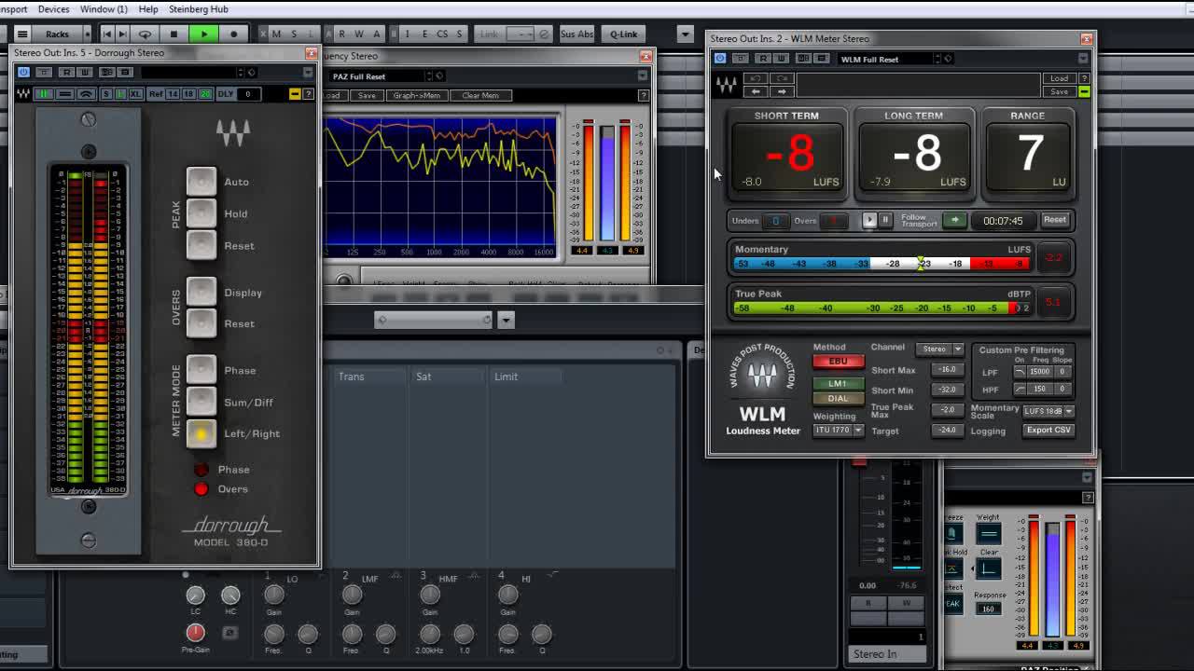Click the marker on the Momentary LUFS meter

(x=922, y=264)
